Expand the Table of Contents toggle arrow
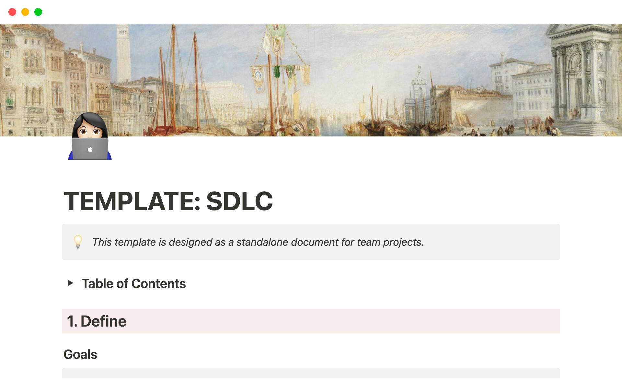 [70, 283]
